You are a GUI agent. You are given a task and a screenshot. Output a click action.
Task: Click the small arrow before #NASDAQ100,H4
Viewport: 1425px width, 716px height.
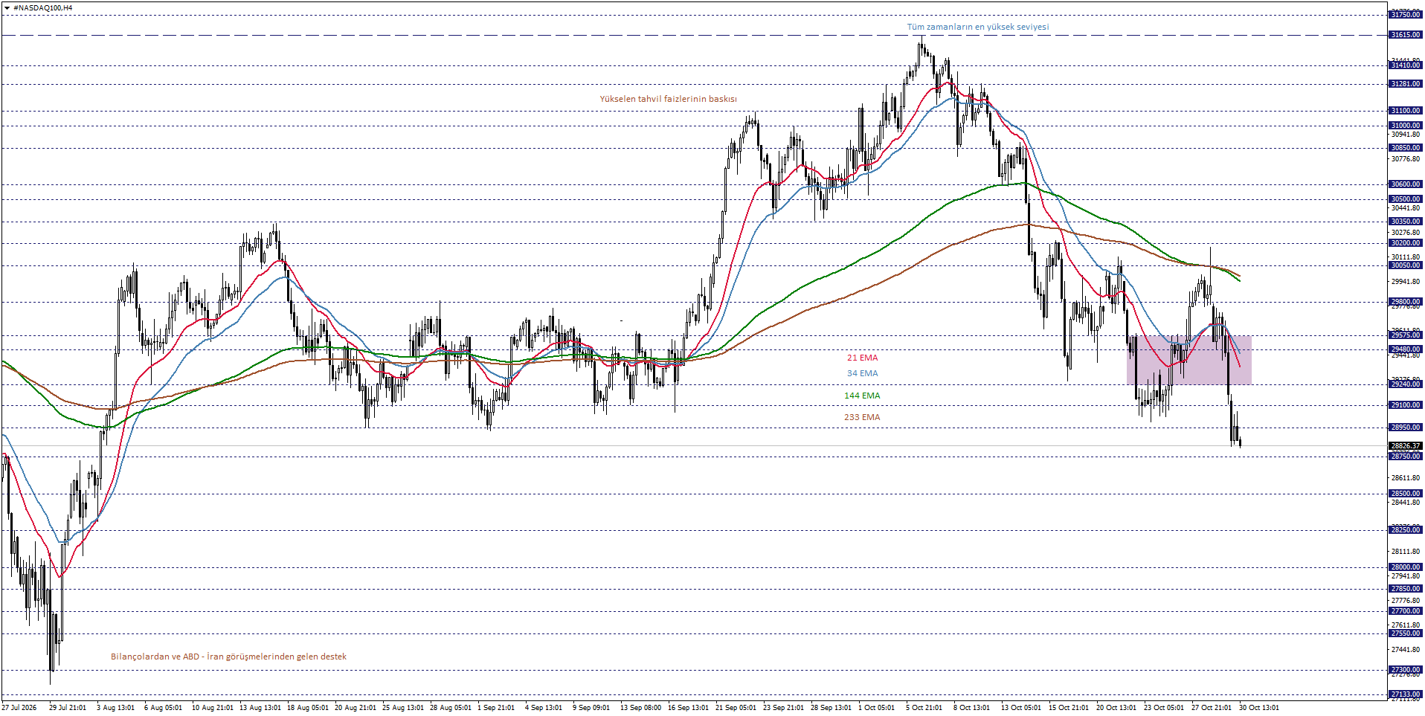coord(7,7)
